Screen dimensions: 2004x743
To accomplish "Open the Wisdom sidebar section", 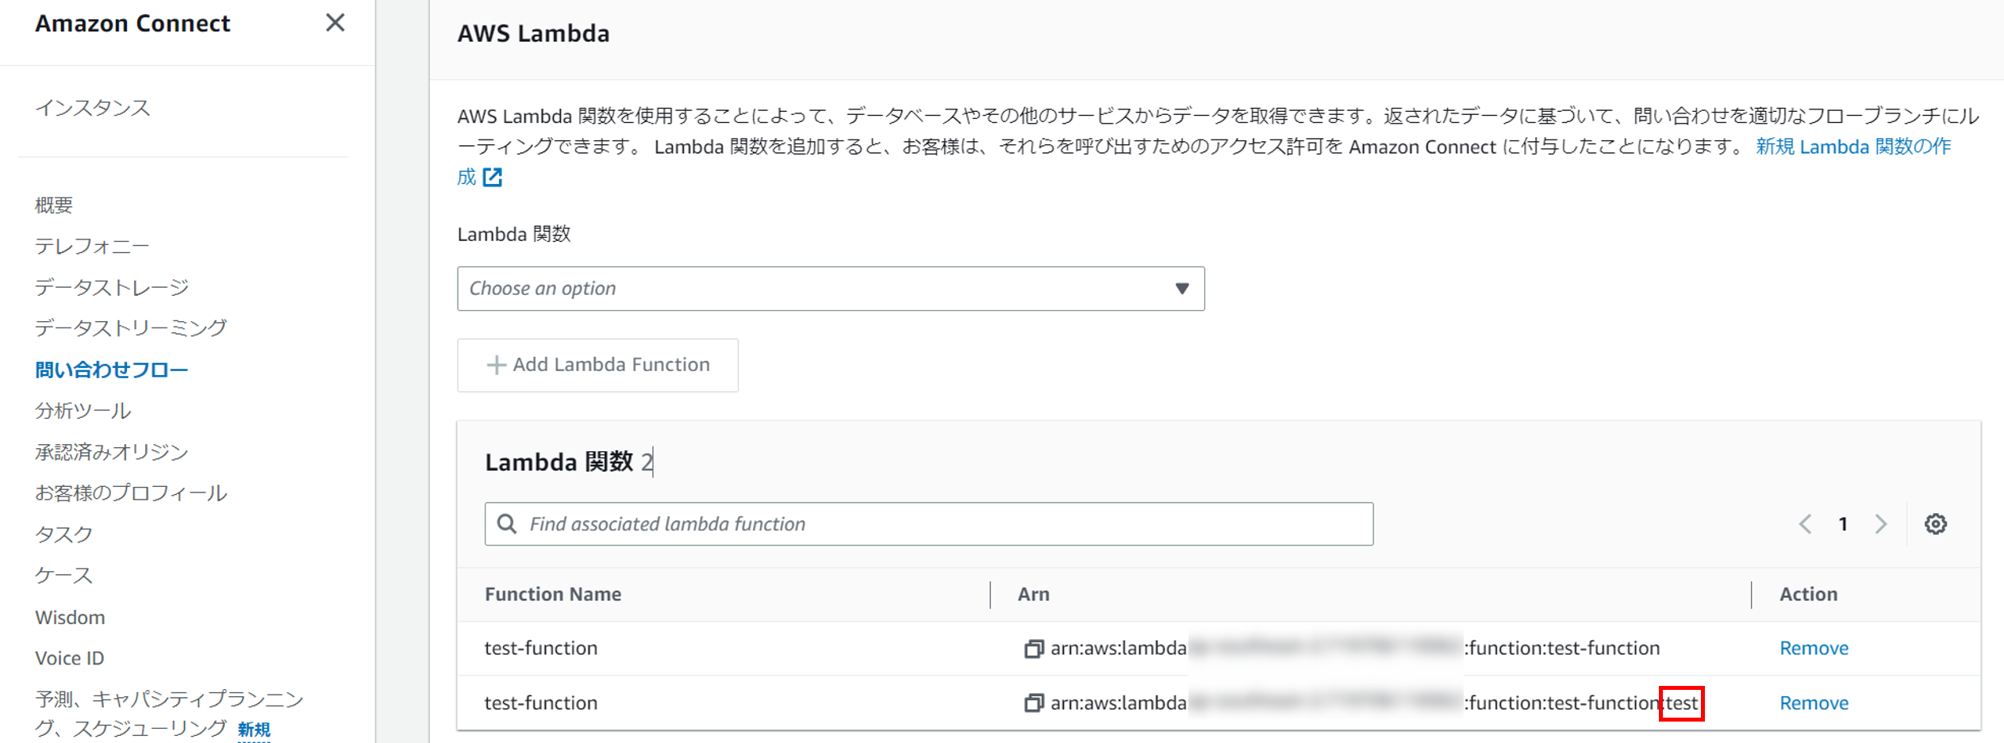I will pyautogui.click(x=70, y=617).
